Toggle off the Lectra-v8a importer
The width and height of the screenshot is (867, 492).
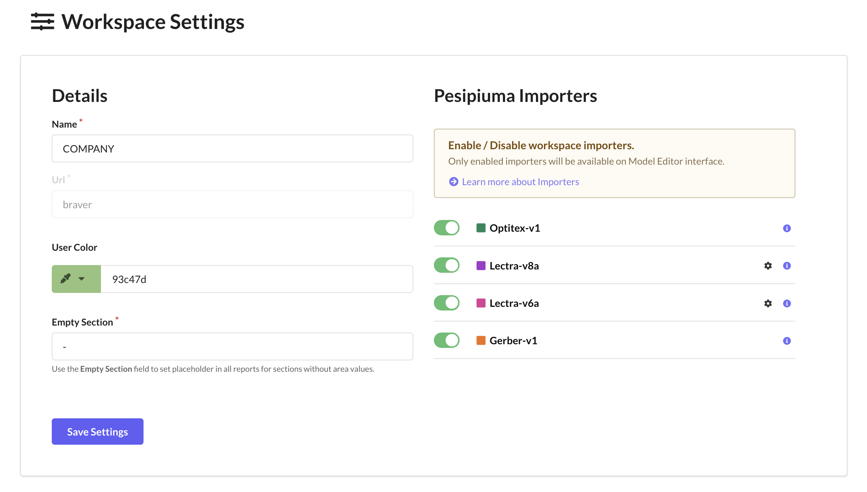(x=447, y=265)
